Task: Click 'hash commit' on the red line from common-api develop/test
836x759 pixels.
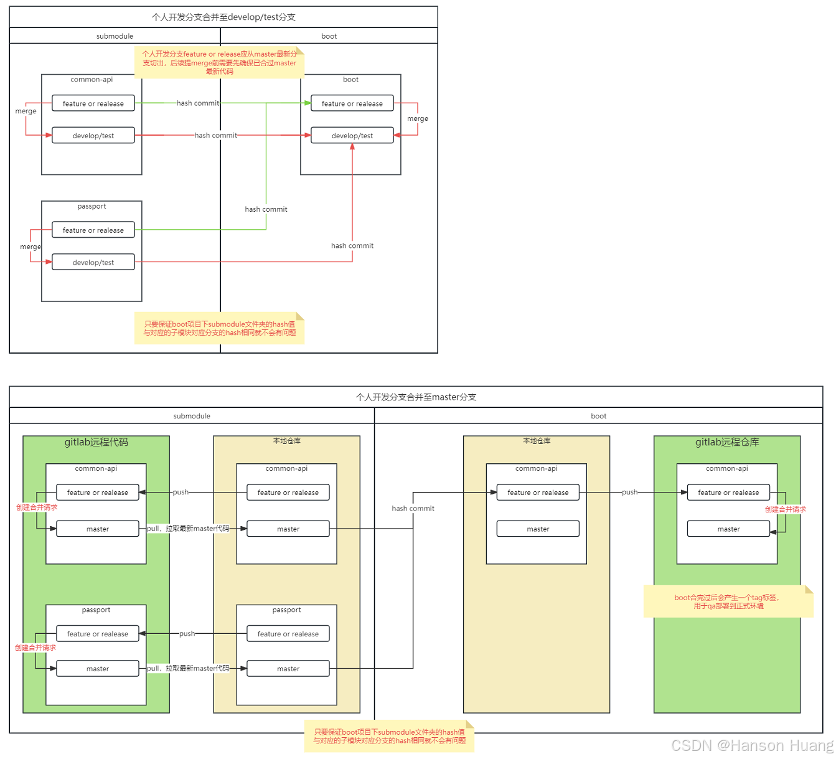Action: [x=216, y=135]
